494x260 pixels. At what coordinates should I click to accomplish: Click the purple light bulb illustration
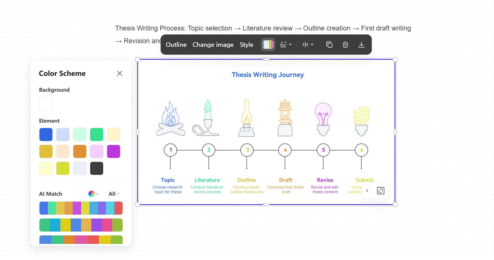tap(323, 119)
